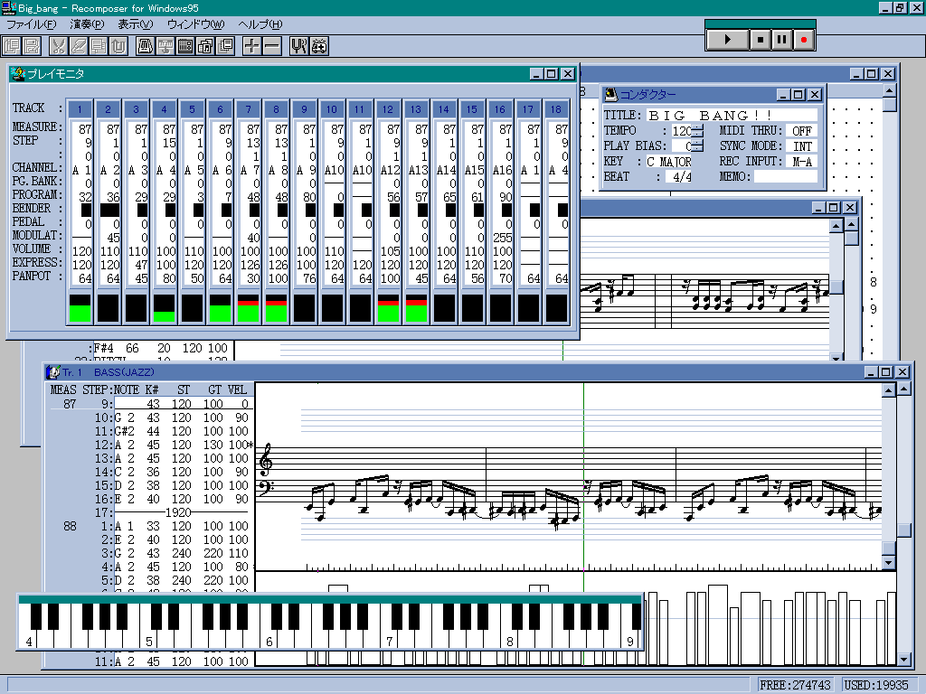This screenshot has height=694, width=926.
Task: Pause playback with the pause button
Action: pos(782,40)
